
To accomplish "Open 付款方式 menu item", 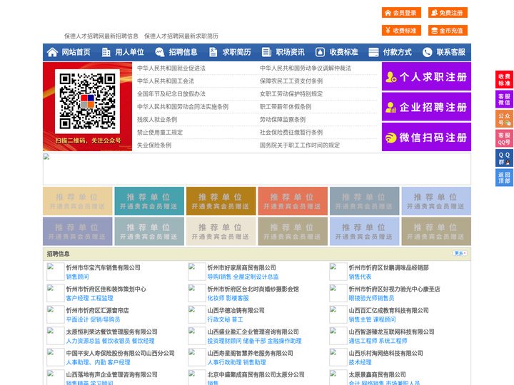I will 398,52.
